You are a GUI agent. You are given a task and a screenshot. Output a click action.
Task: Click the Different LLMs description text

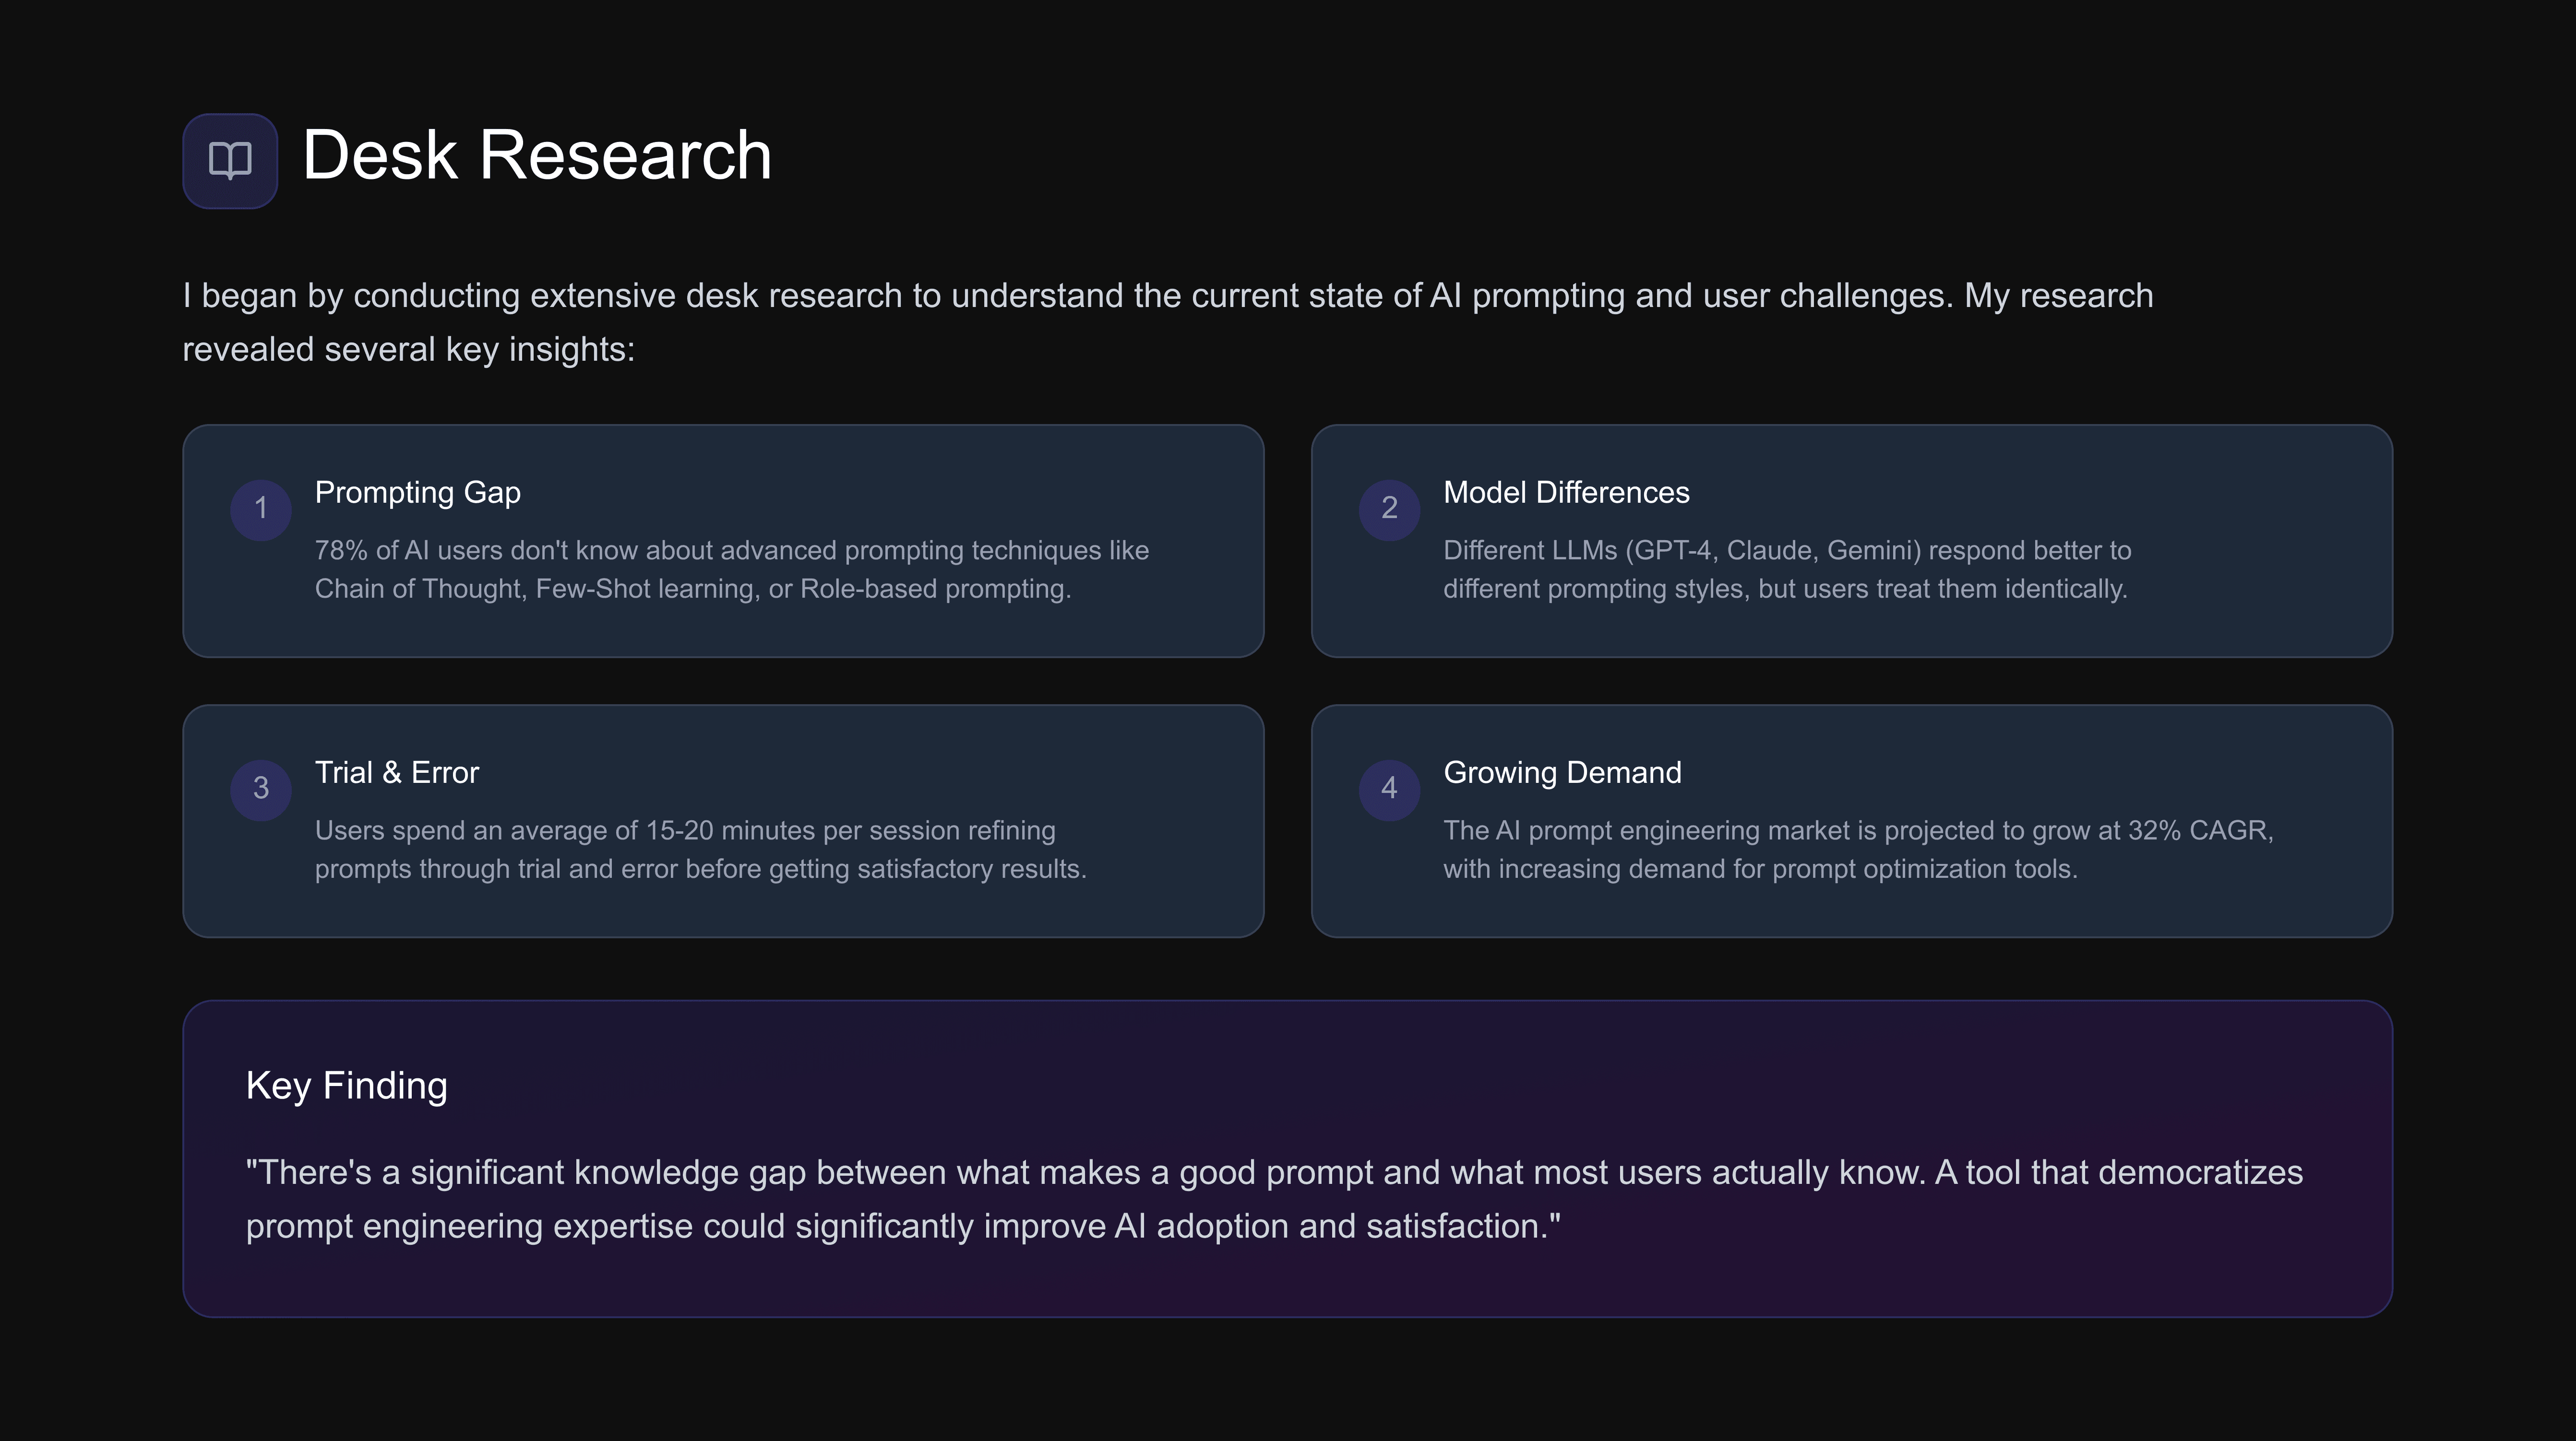pyautogui.click(x=1786, y=569)
